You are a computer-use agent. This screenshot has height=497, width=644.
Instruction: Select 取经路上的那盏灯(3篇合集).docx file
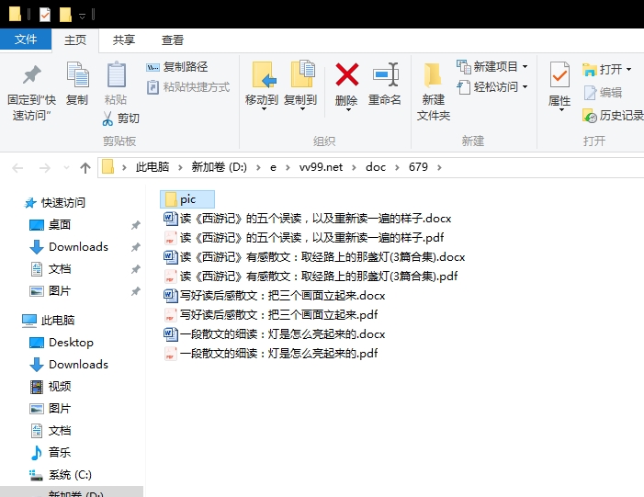coord(314,256)
